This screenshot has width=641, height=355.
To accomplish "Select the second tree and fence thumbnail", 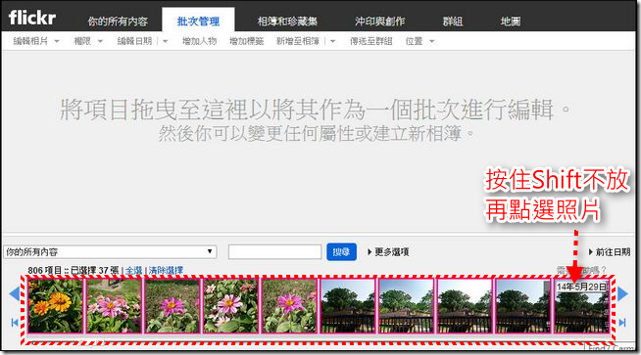I will click(407, 306).
